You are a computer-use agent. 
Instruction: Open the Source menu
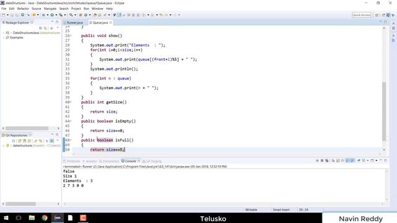point(36,9)
